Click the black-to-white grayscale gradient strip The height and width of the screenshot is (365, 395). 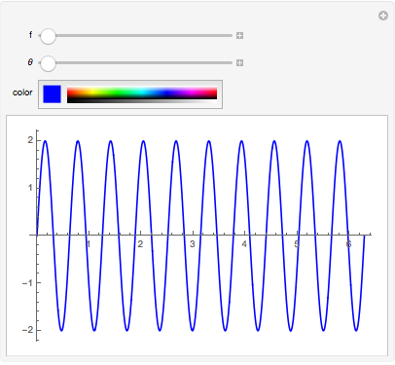(x=142, y=100)
